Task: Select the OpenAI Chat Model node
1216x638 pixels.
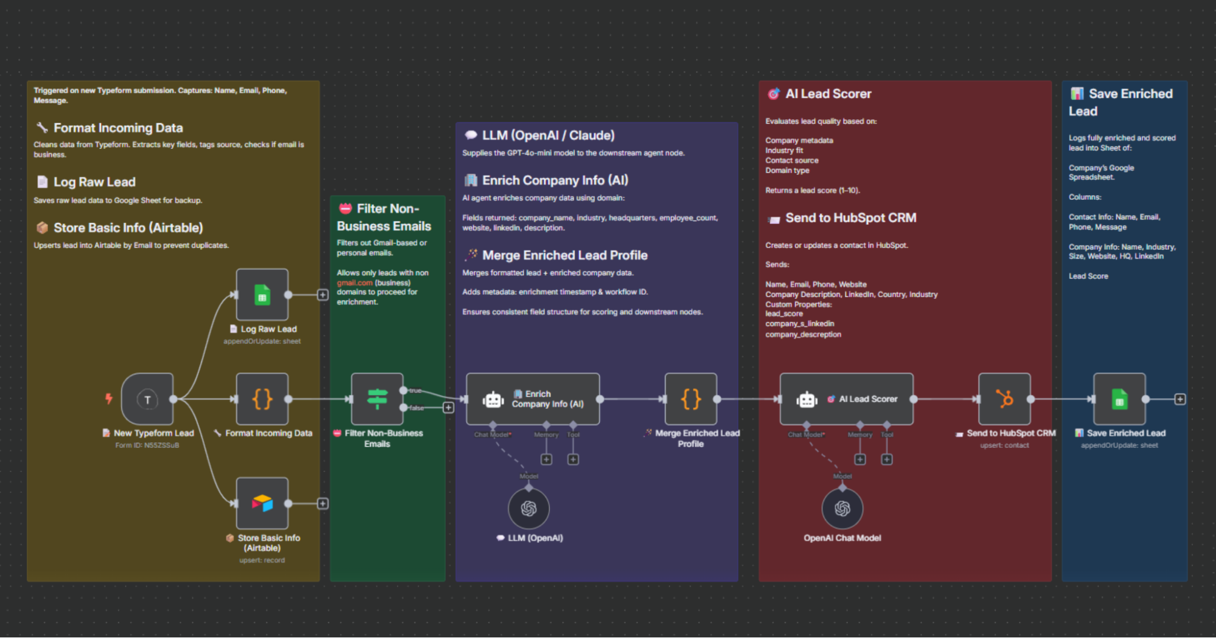Action: click(842, 508)
